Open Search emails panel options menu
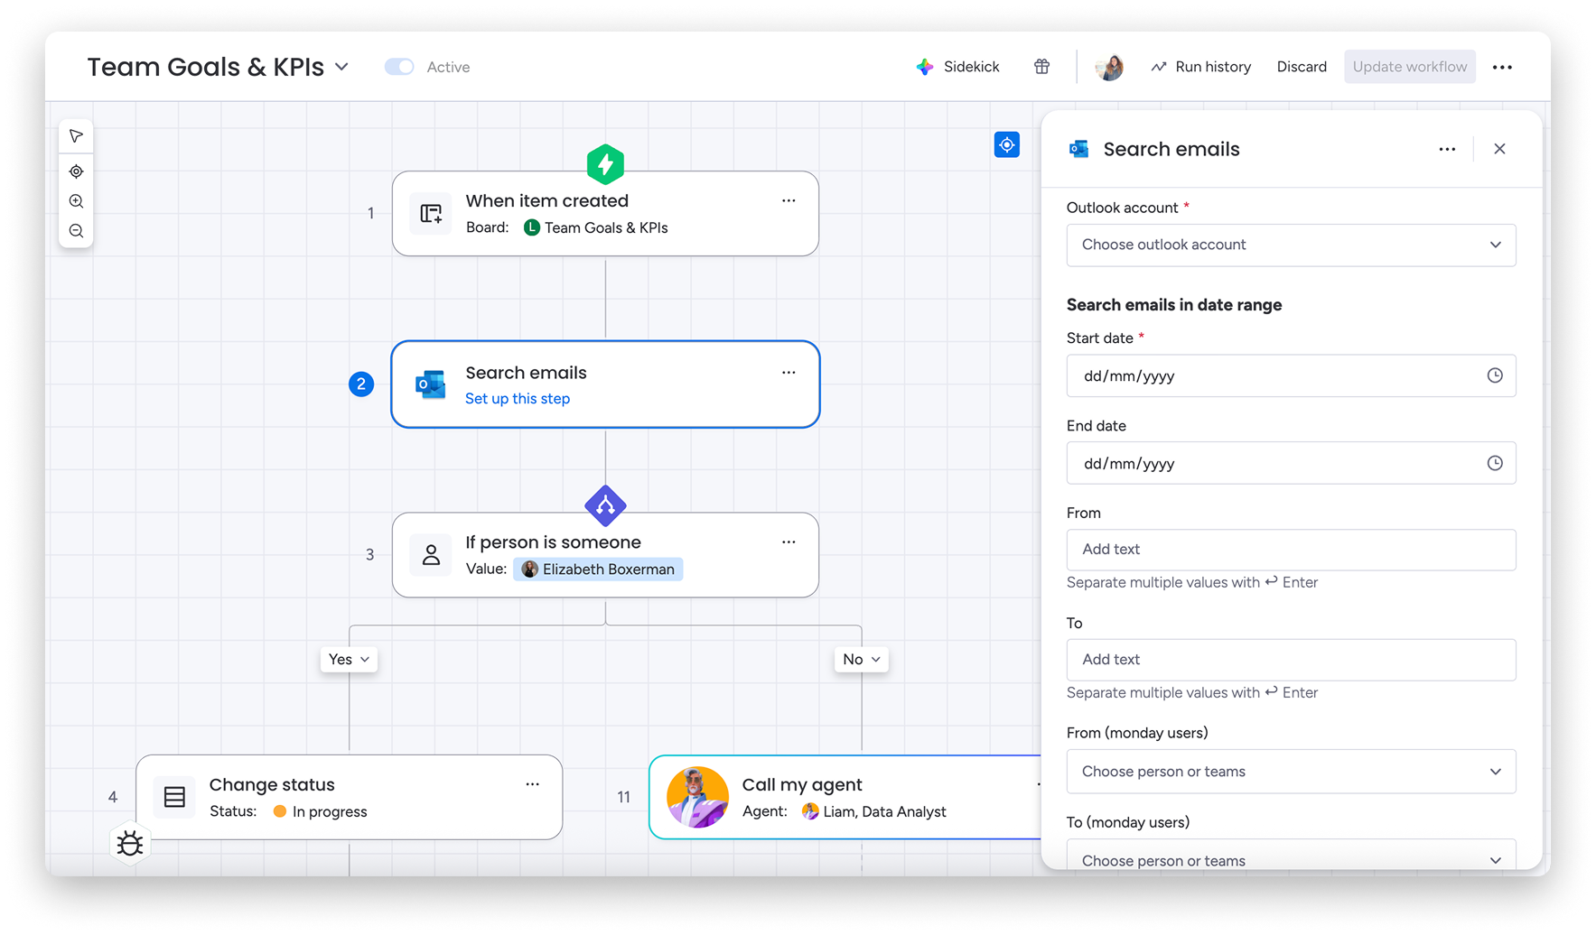This screenshot has width=1596, height=935. pos(1447,149)
